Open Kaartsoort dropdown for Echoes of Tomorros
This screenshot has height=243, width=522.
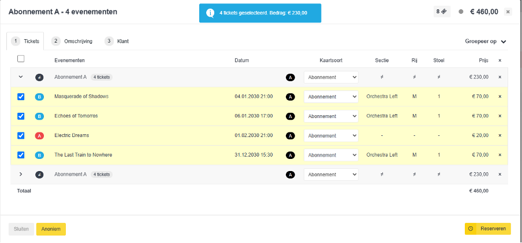[331, 116]
